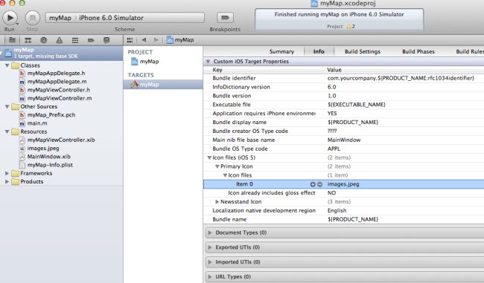Click the related files grid icon
Screen dimensions: 484x283
(x=130, y=40)
